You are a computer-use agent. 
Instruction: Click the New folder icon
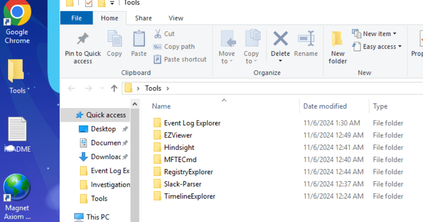click(337, 39)
